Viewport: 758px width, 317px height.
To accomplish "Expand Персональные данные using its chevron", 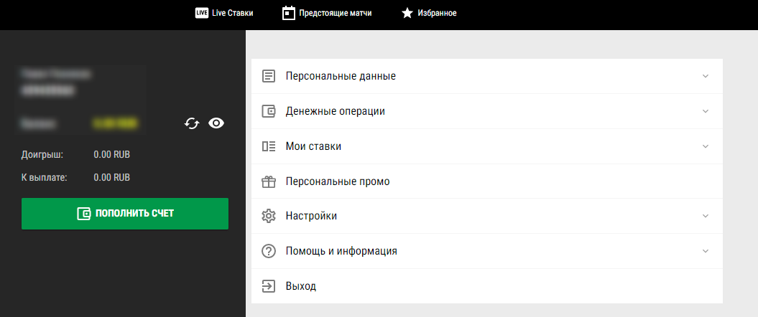I will (705, 76).
